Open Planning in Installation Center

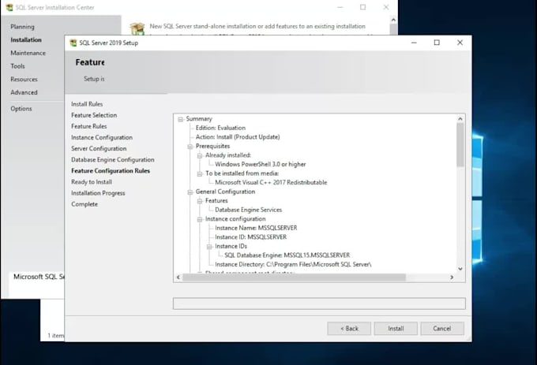click(22, 27)
